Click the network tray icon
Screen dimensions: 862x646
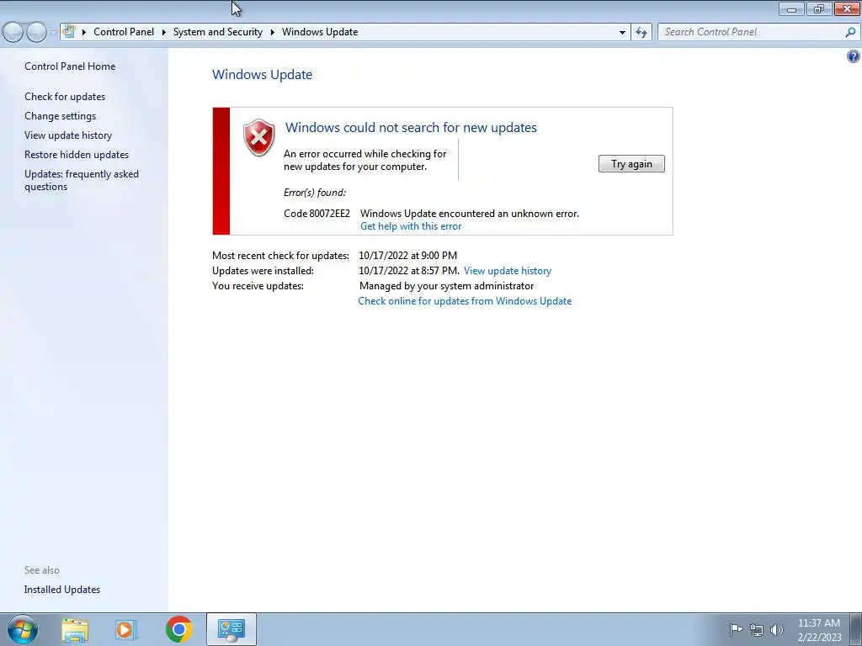[757, 630]
